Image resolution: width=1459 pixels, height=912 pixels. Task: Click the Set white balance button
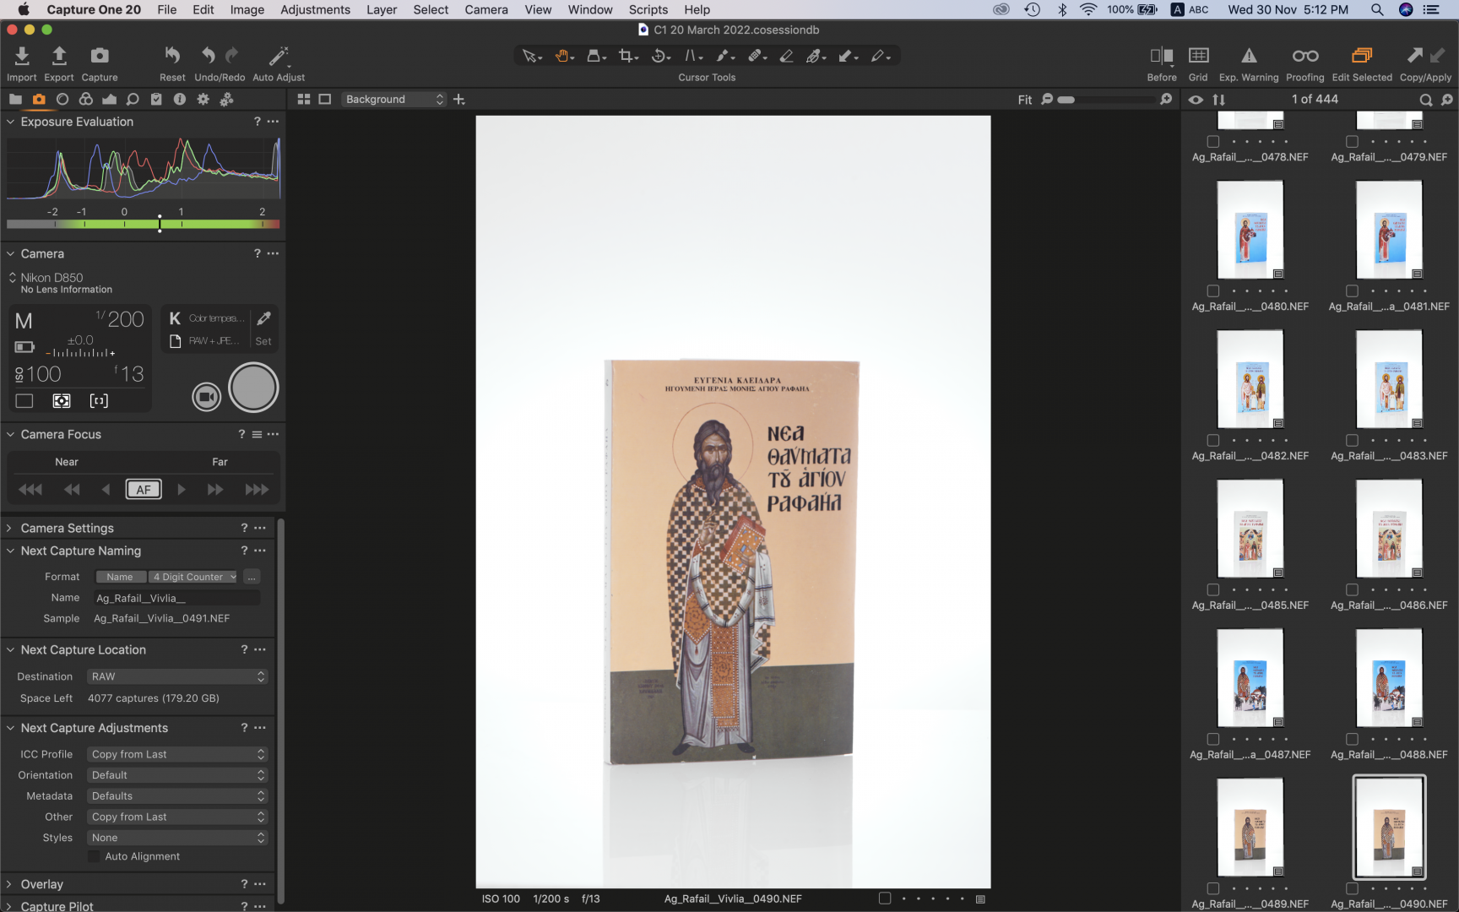(x=263, y=341)
